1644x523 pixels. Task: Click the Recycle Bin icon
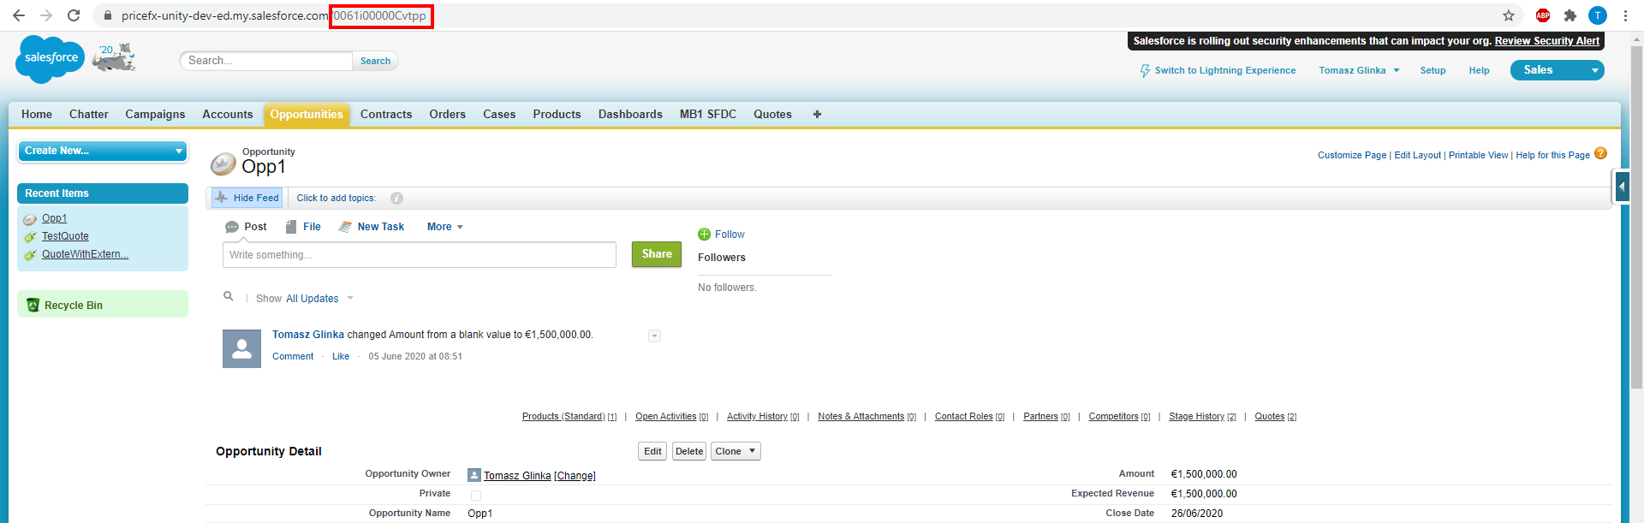pos(33,305)
